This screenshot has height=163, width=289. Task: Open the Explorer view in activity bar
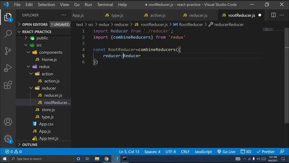8,17
